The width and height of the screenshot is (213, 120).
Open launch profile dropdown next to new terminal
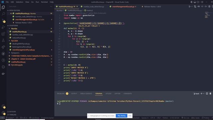click(x=204, y=94)
